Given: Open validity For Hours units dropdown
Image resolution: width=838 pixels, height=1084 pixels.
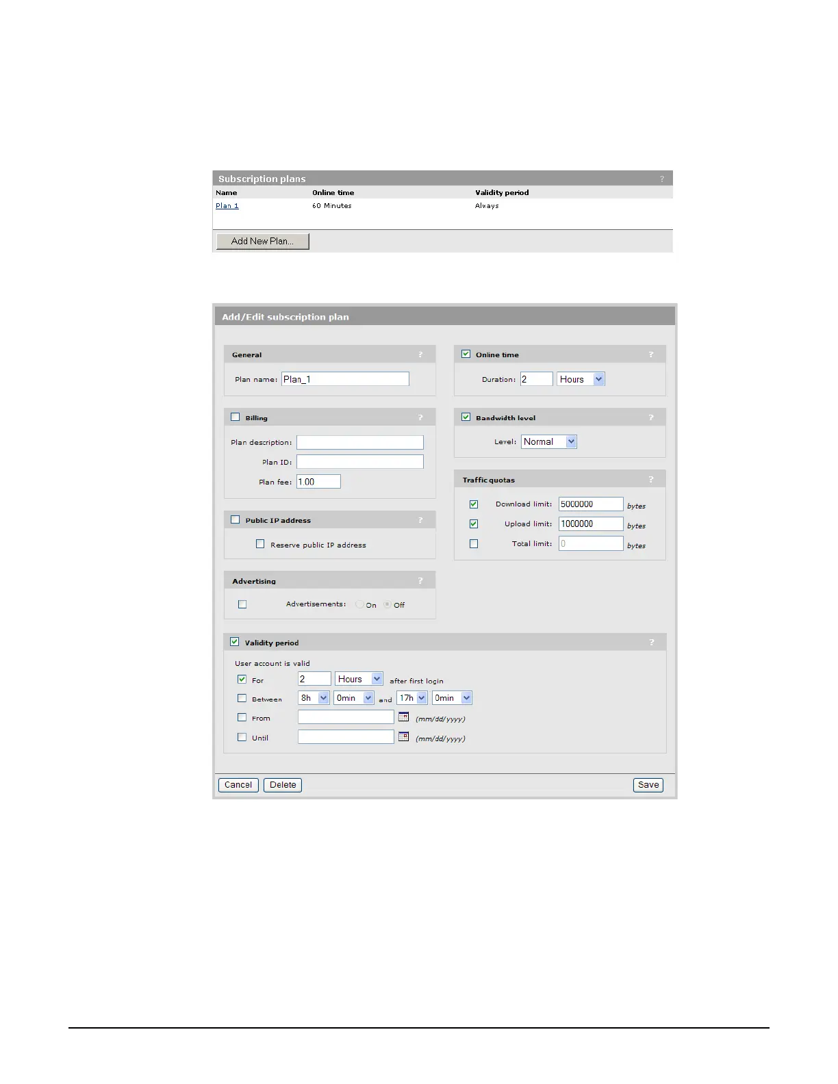Looking at the screenshot, I should [x=359, y=679].
